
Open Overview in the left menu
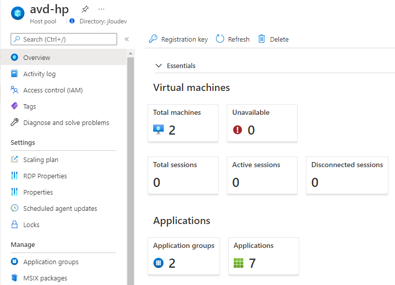point(63,57)
